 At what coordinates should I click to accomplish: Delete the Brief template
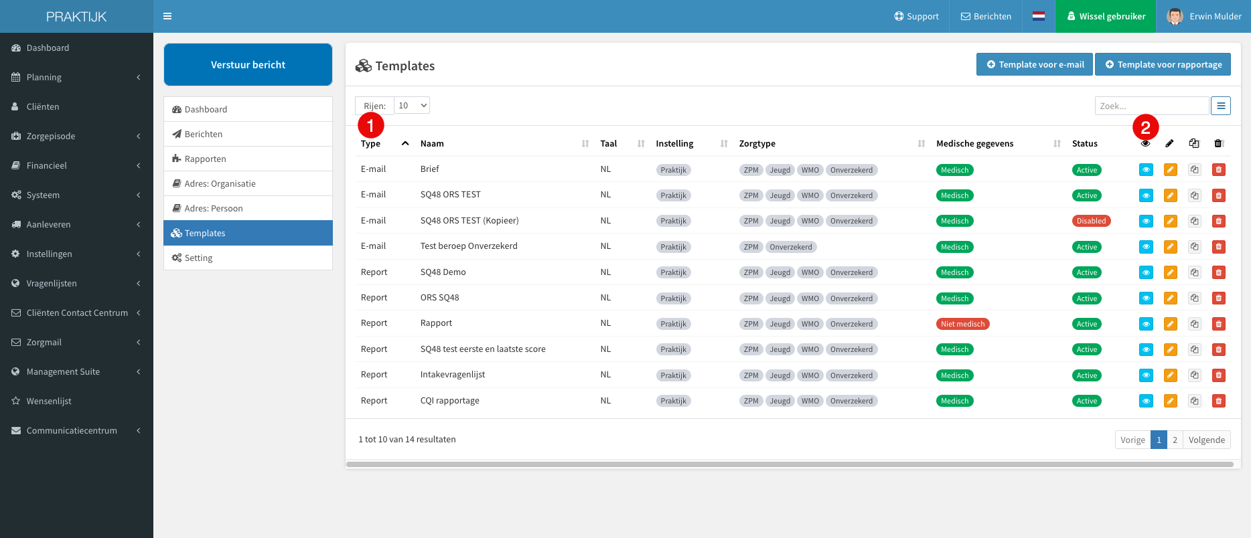click(1219, 170)
